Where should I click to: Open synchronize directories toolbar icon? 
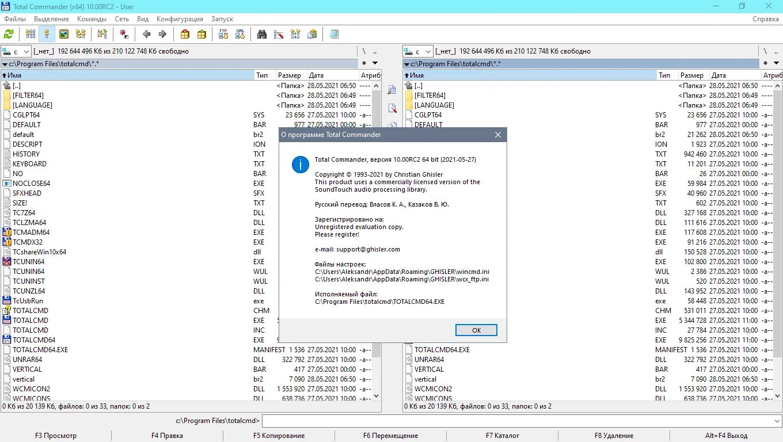point(295,34)
